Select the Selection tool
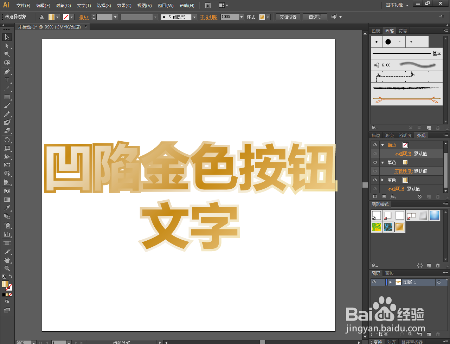Screen dimensions: 450x344 click(7, 37)
